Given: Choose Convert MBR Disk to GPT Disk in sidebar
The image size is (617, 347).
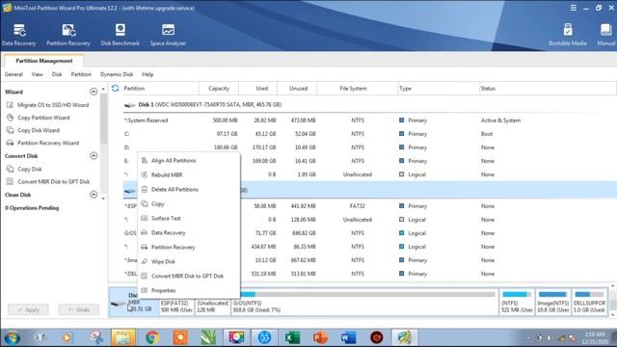Looking at the screenshot, I should coord(48,181).
